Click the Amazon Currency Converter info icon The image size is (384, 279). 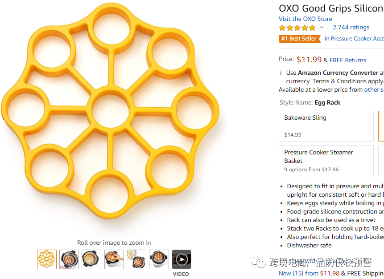[281, 73]
